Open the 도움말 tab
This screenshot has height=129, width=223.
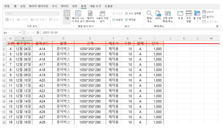tap(109, 6)
